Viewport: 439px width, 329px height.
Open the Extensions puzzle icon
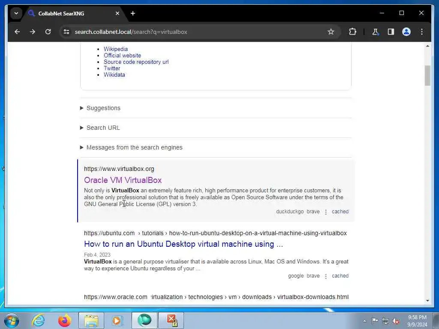click(x=352, y=32)
